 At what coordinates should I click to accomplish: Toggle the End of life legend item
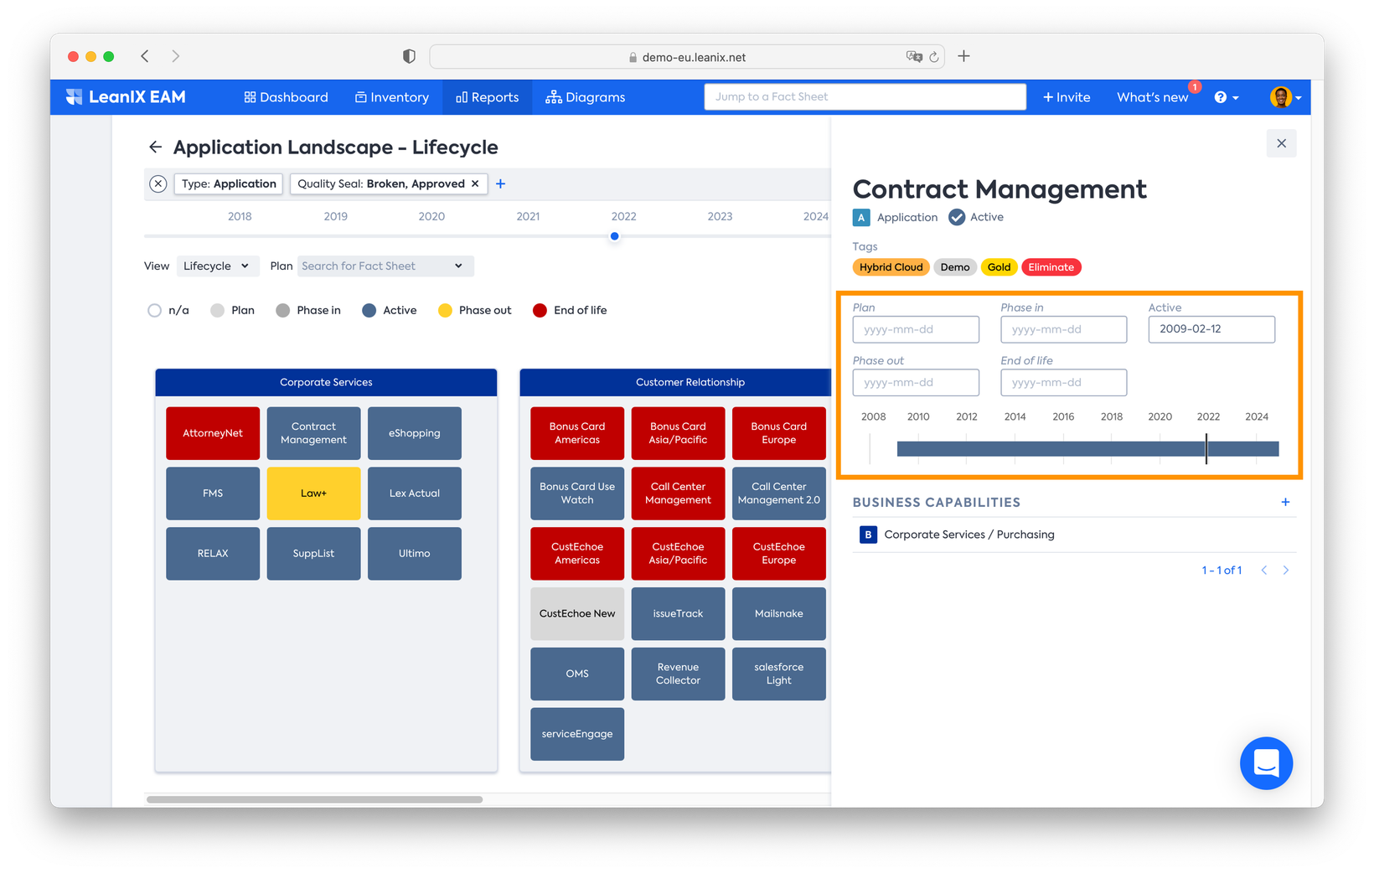point(570,310)
